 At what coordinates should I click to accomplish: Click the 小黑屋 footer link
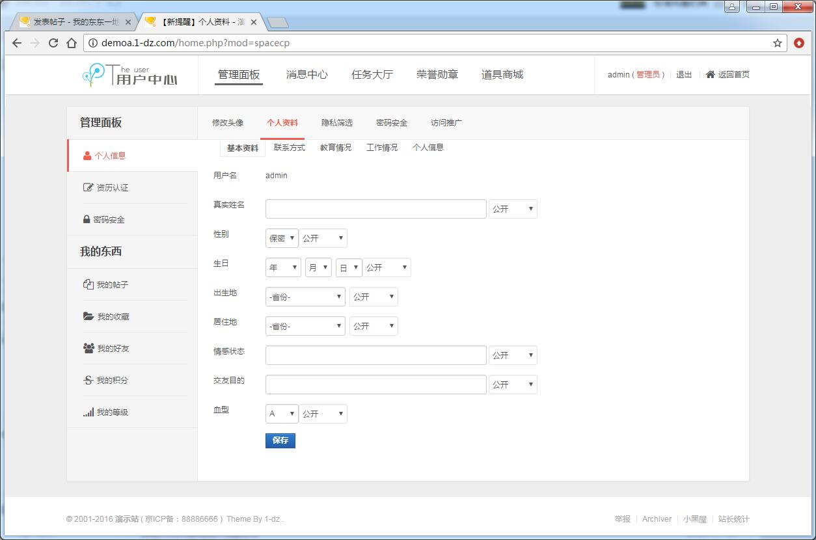tap(695, 519)
